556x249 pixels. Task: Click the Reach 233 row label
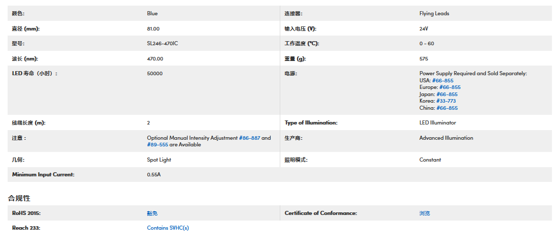[x=26, y=228]
